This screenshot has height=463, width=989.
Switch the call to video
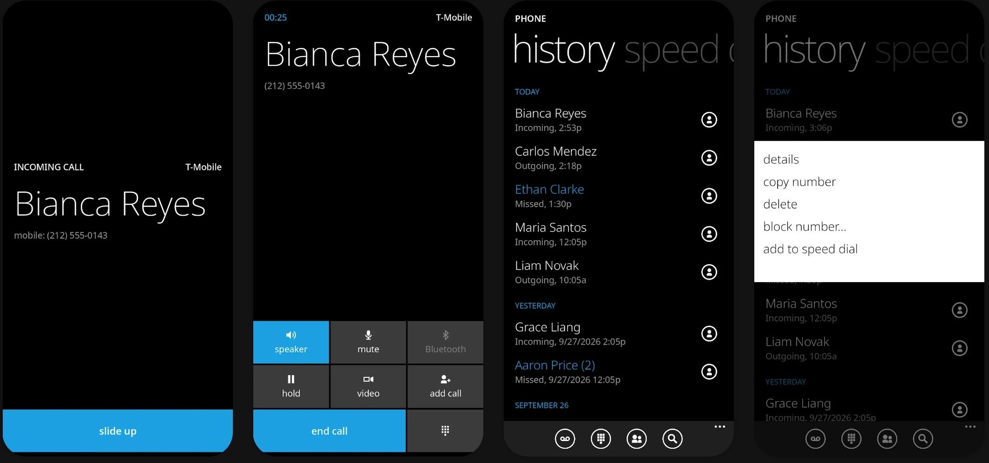click(x=368, y=386)
